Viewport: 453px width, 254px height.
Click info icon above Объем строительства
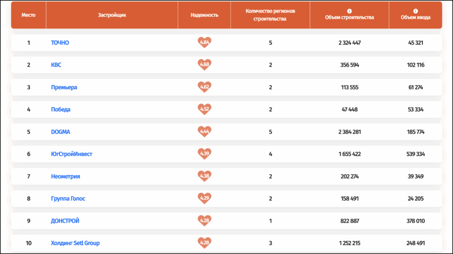click(349, 11)
